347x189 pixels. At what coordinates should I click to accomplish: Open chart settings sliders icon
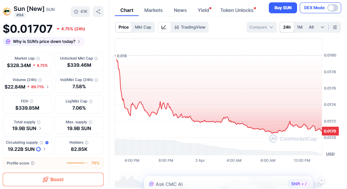point(335,27)
